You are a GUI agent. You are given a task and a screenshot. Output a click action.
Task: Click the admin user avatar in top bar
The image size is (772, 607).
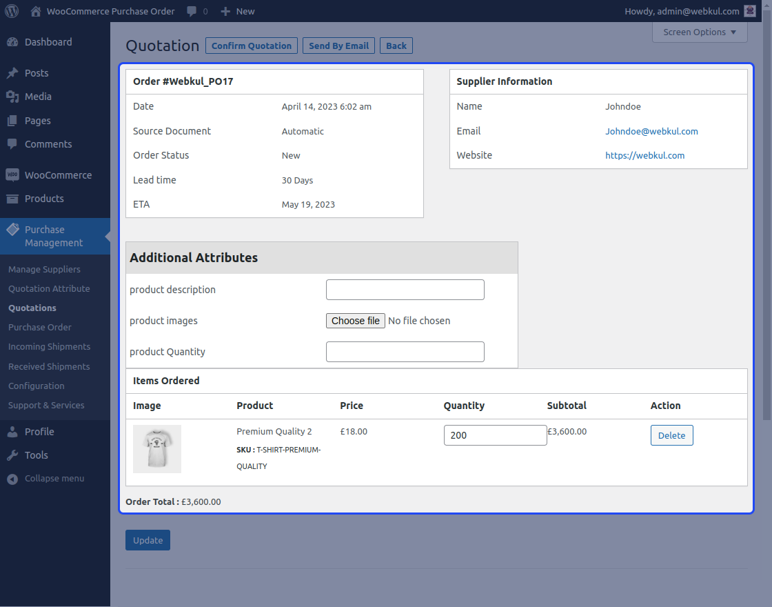coord(749,10)
